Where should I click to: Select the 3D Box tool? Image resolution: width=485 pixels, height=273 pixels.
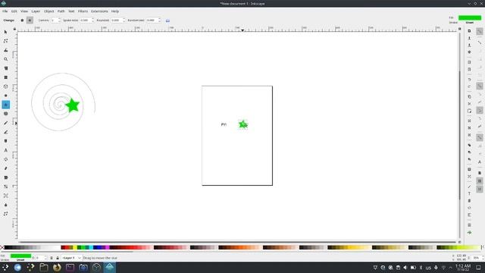(5, 86)
